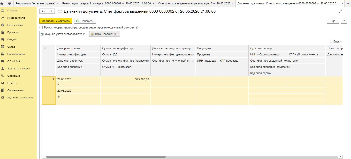351x159 pixels.
Task: Open the Склад section
Action: pyautogui.click(x=11, y=47)
